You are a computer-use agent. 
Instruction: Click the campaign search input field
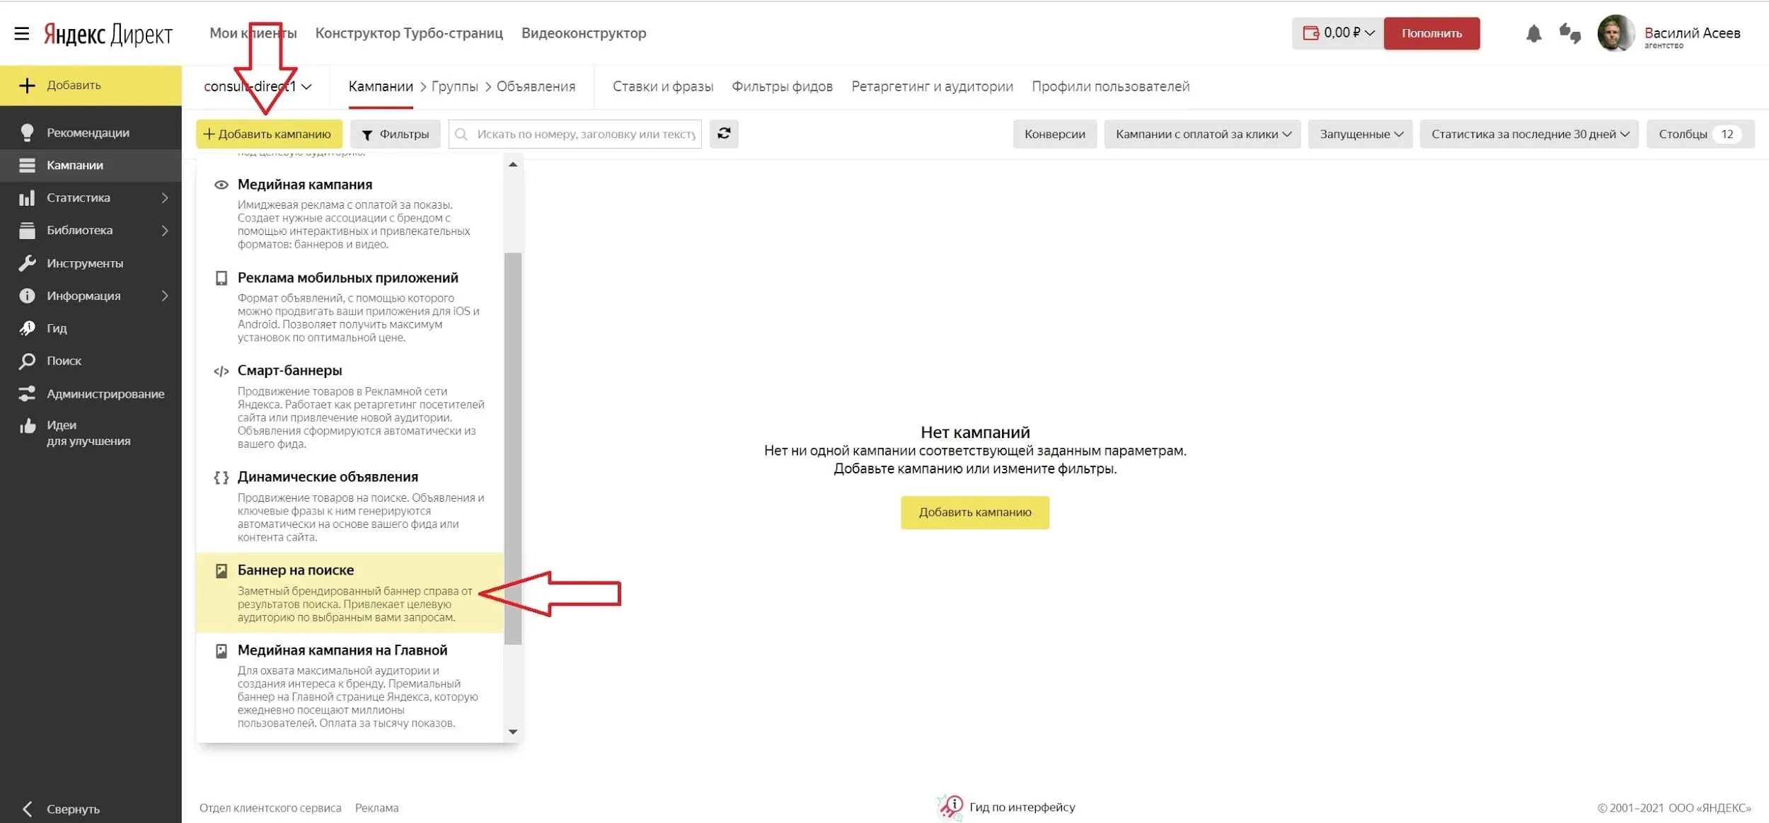click(x=584, y=134)
